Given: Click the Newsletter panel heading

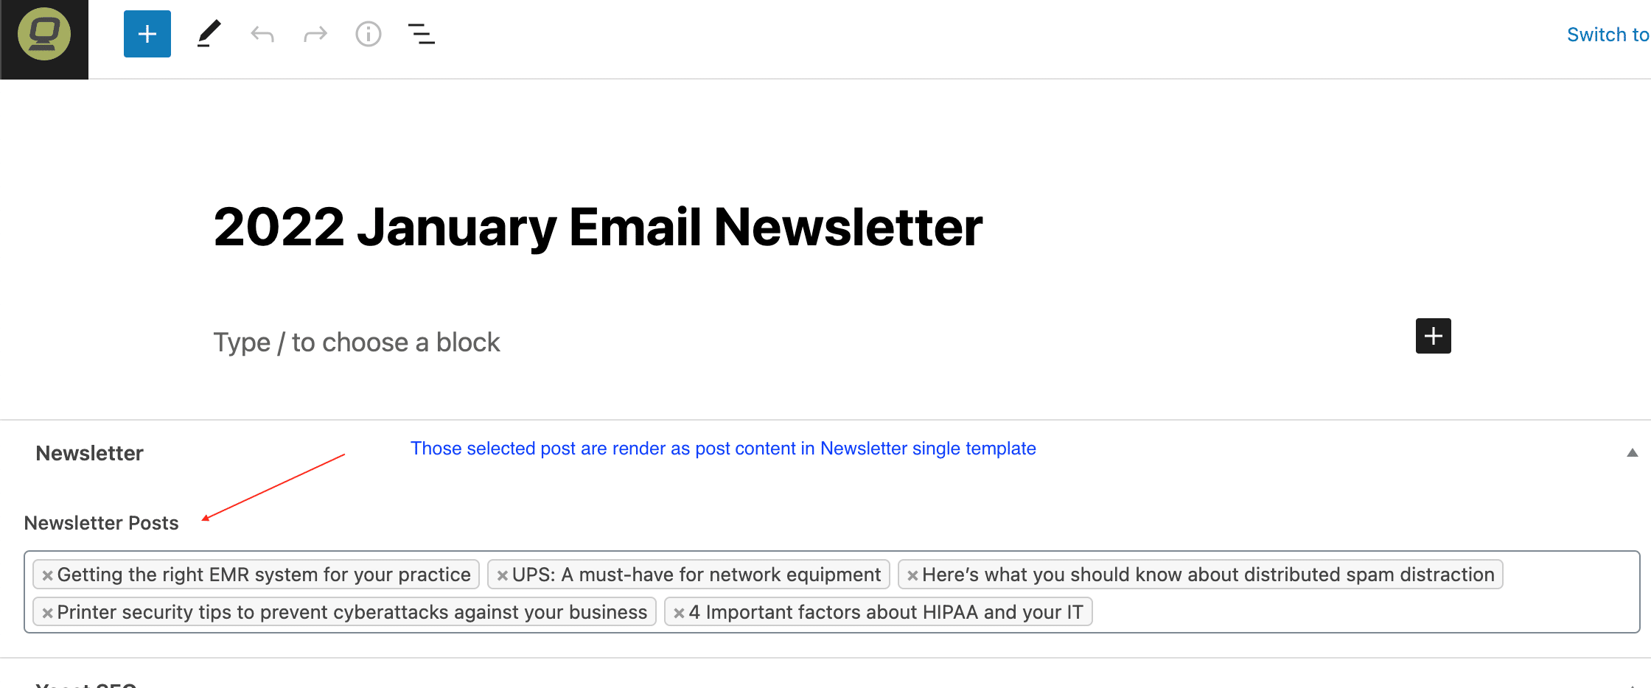Looking at the screenshot, I should pyautogui.click(x=89, y=453).
